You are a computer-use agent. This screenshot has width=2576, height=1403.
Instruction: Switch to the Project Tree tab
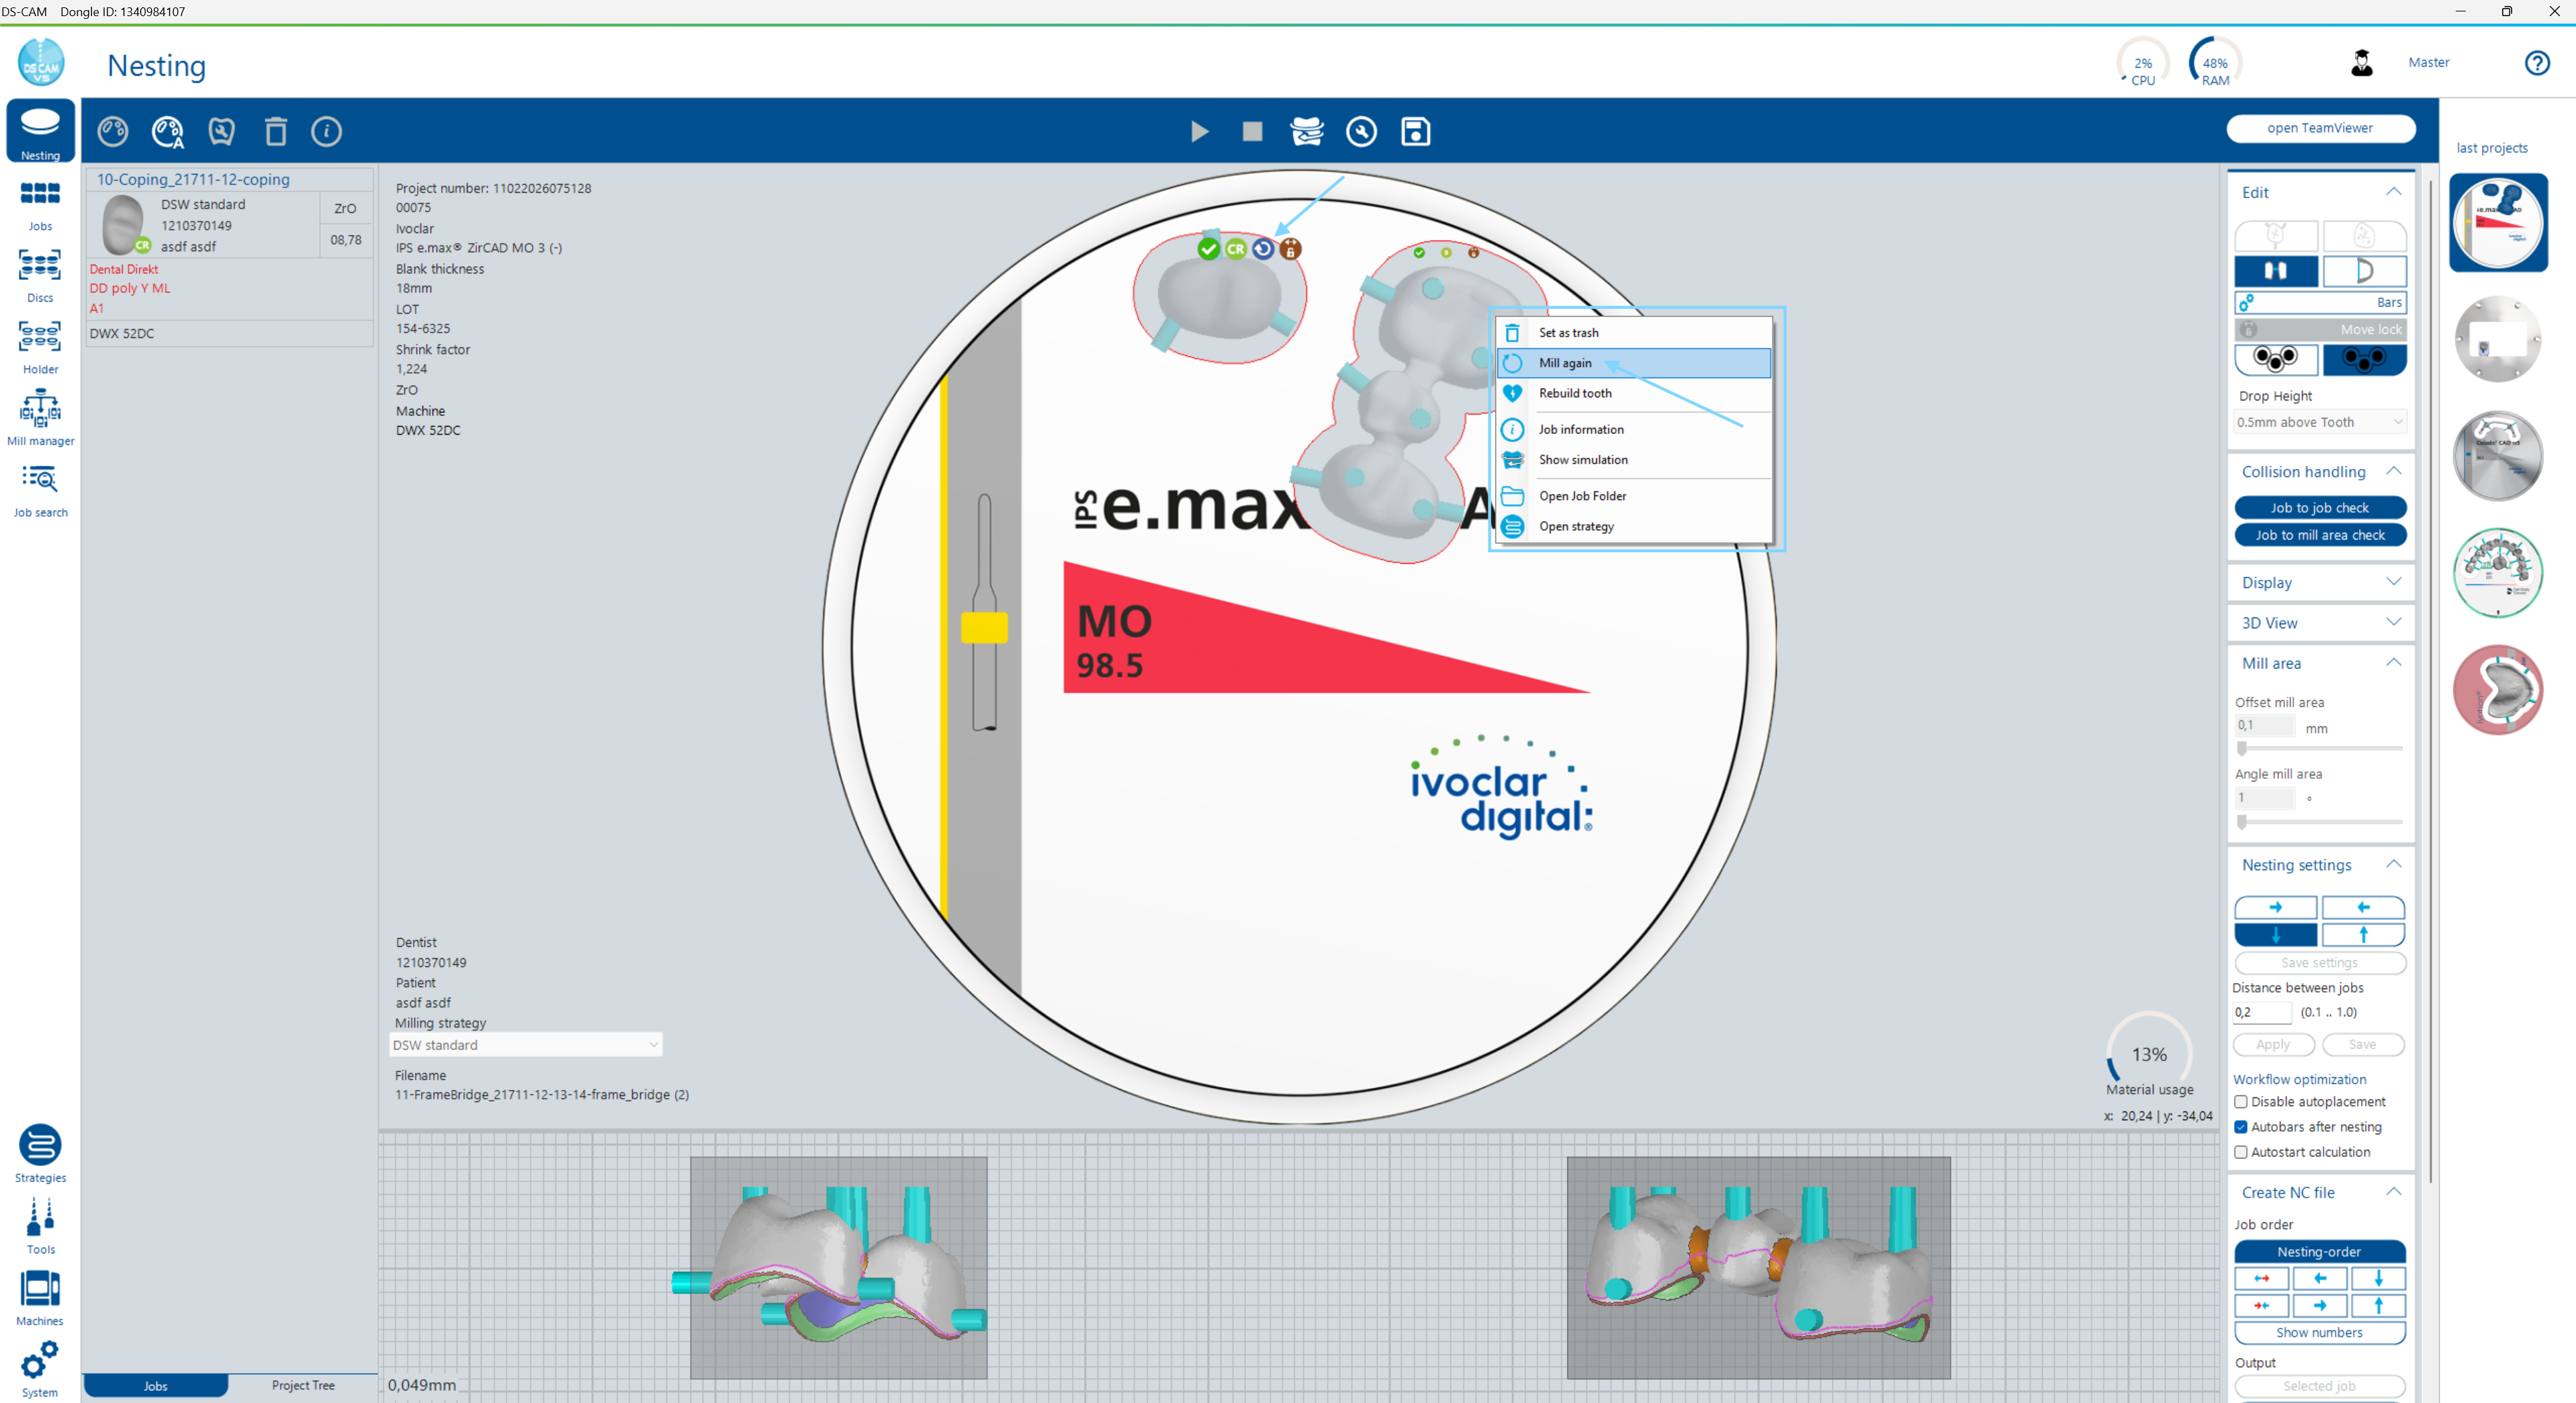(x=303, y=1385)
